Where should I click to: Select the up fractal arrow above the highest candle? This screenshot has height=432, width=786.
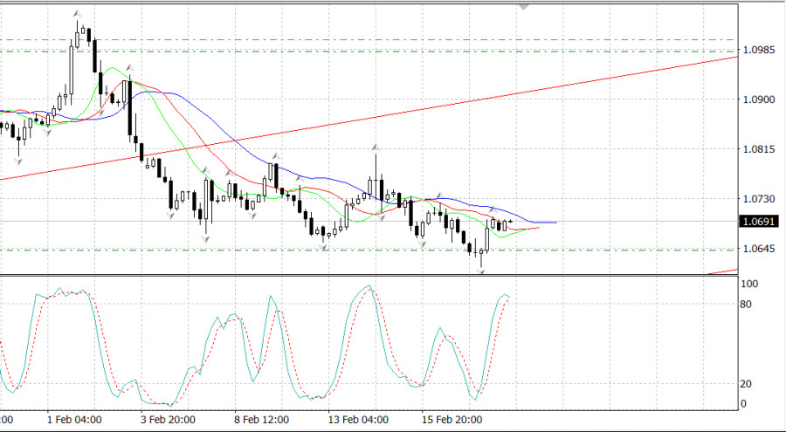(77, 14)
